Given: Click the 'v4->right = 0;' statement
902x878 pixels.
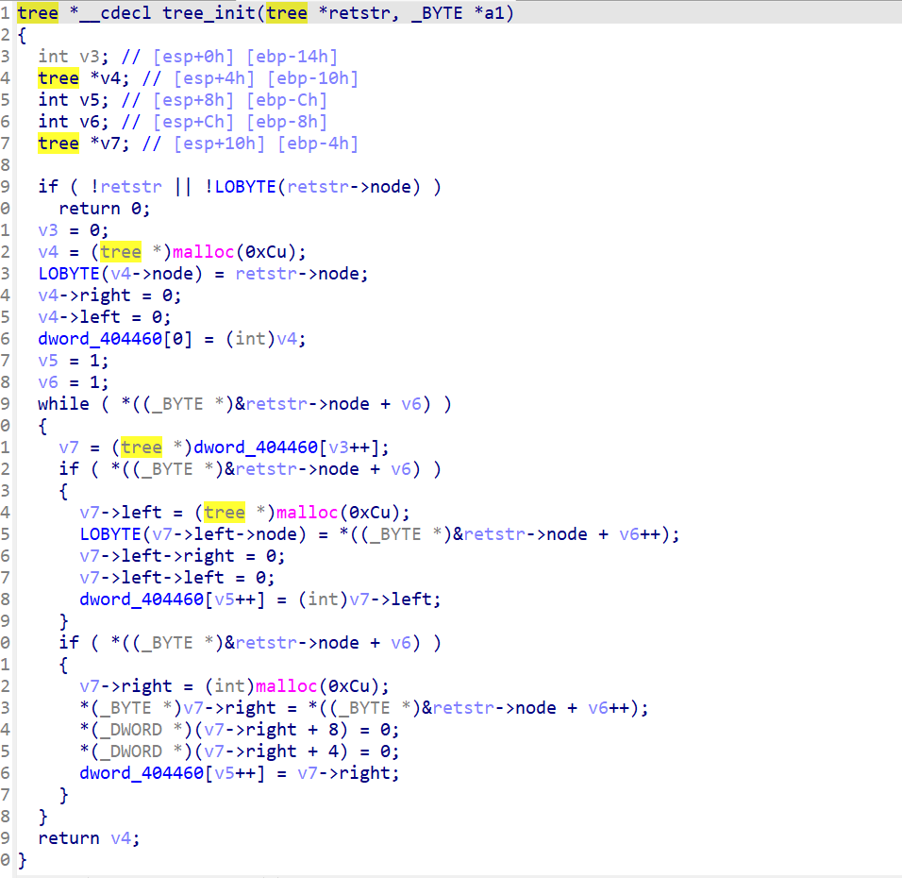Looking at the screenshot, I should [x=109, y=295].
